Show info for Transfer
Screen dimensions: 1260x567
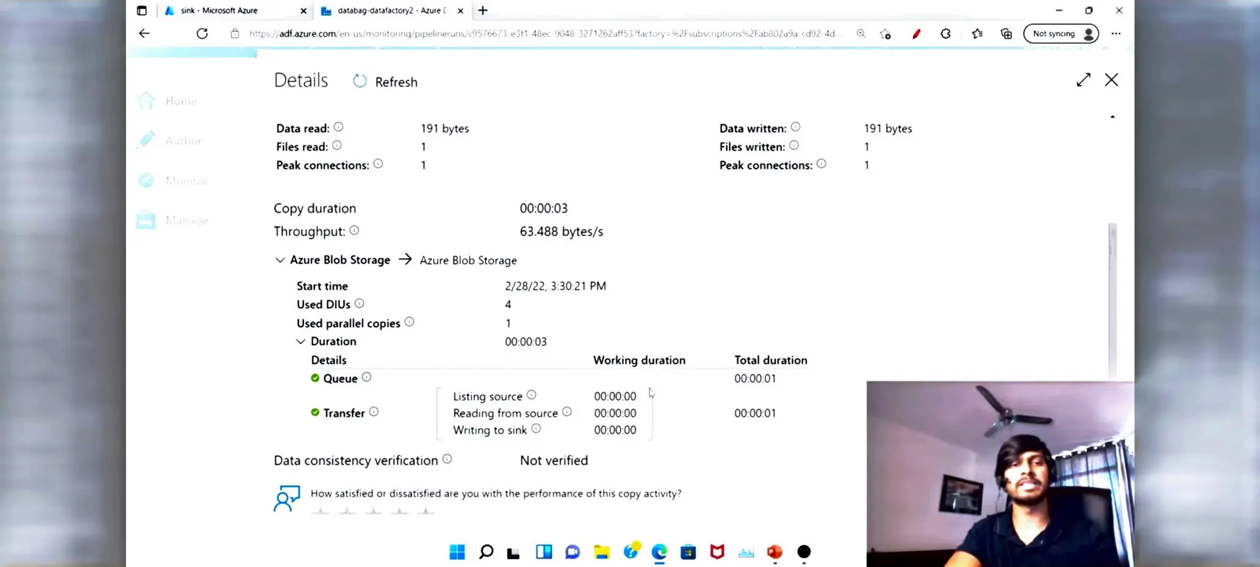[x=373, y=412]
